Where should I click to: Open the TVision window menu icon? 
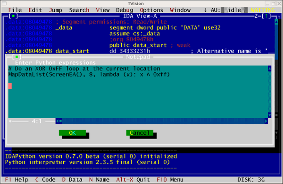click(4, 3)
